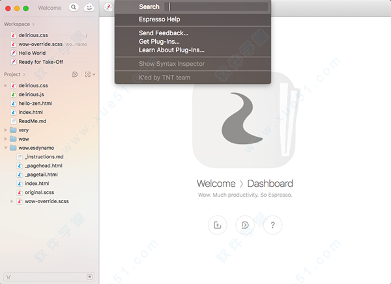Expand the very folder
The image size is (391, 284).
pos(5,130)
